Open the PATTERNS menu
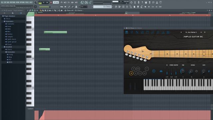The image size is (213, 120). coord(13,2)
